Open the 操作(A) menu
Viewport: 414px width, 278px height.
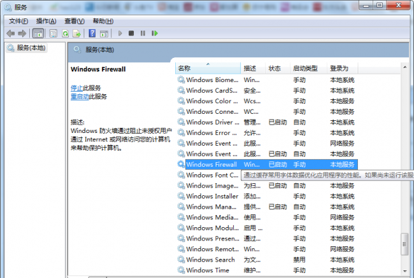click(46, 21)
